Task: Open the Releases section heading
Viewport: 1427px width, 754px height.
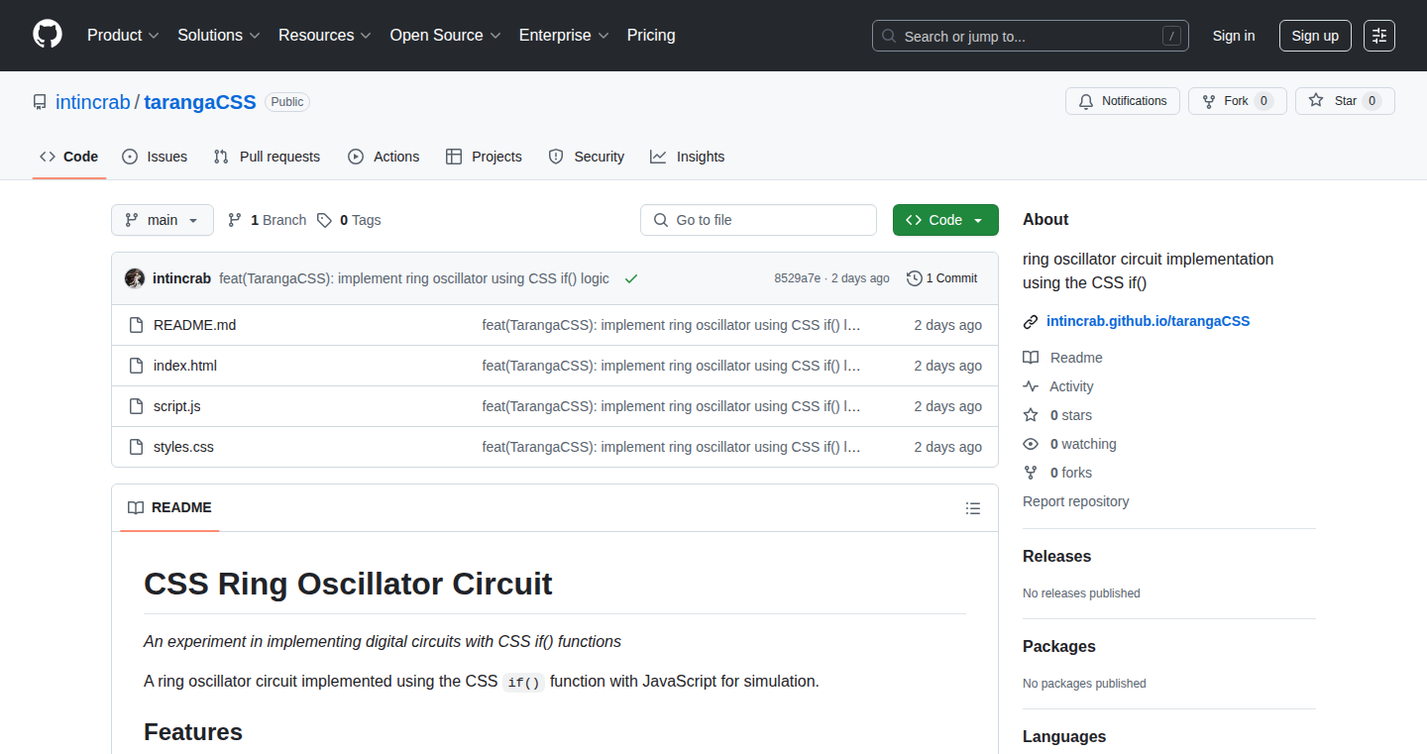Action: point(1056,557)
